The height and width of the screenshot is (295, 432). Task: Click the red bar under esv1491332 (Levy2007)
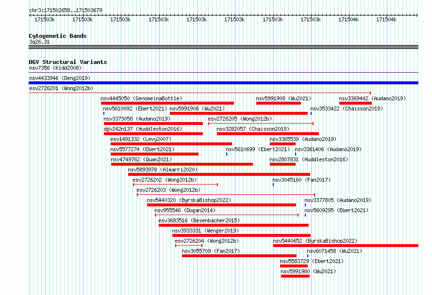click(x=171, y=144)
